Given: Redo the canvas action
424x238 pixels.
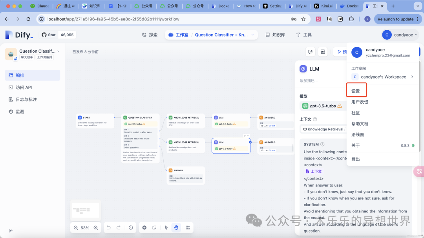Looking at the screenshot, I should coord(119,228).
